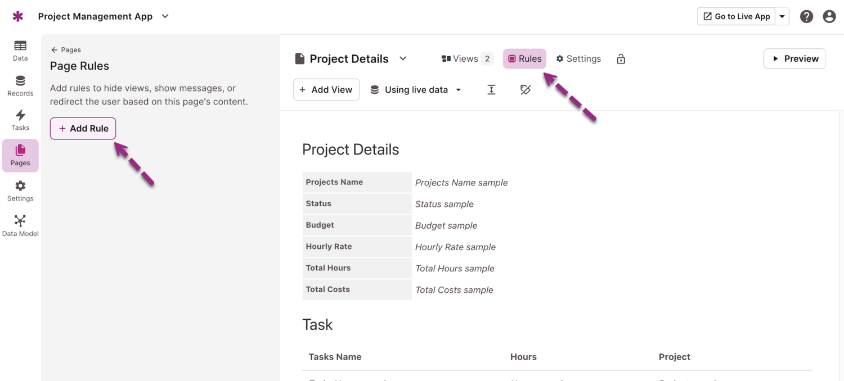The image size is (844, 381).
Task: Expand the arrow beside Go to Live App
Action: (782, 16)
